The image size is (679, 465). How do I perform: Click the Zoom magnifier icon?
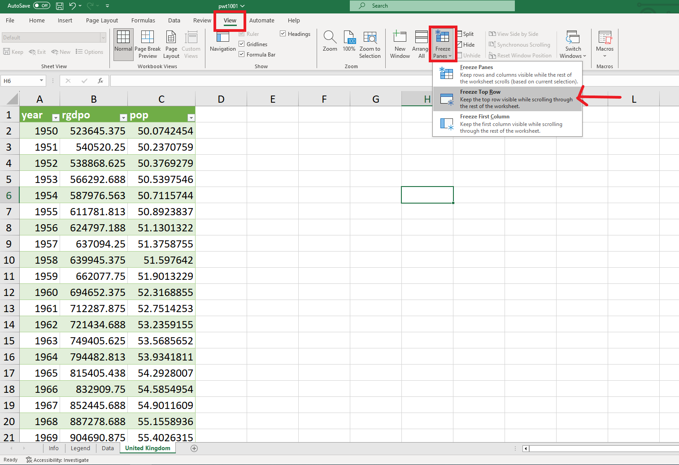(330, 38)
